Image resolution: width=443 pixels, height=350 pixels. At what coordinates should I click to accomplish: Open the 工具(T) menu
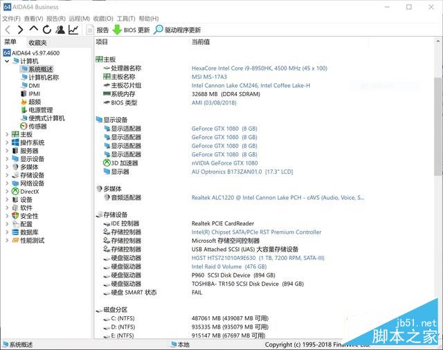click(126, 19)
